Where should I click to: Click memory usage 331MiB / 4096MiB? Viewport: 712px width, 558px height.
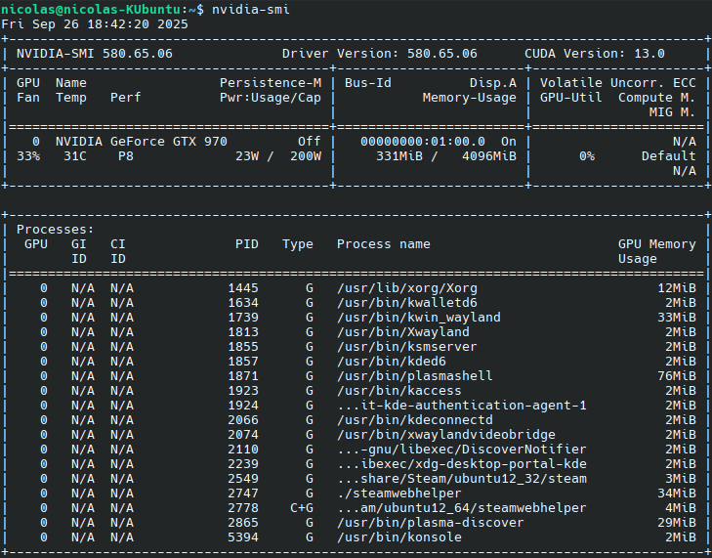[x=446, y=156]
